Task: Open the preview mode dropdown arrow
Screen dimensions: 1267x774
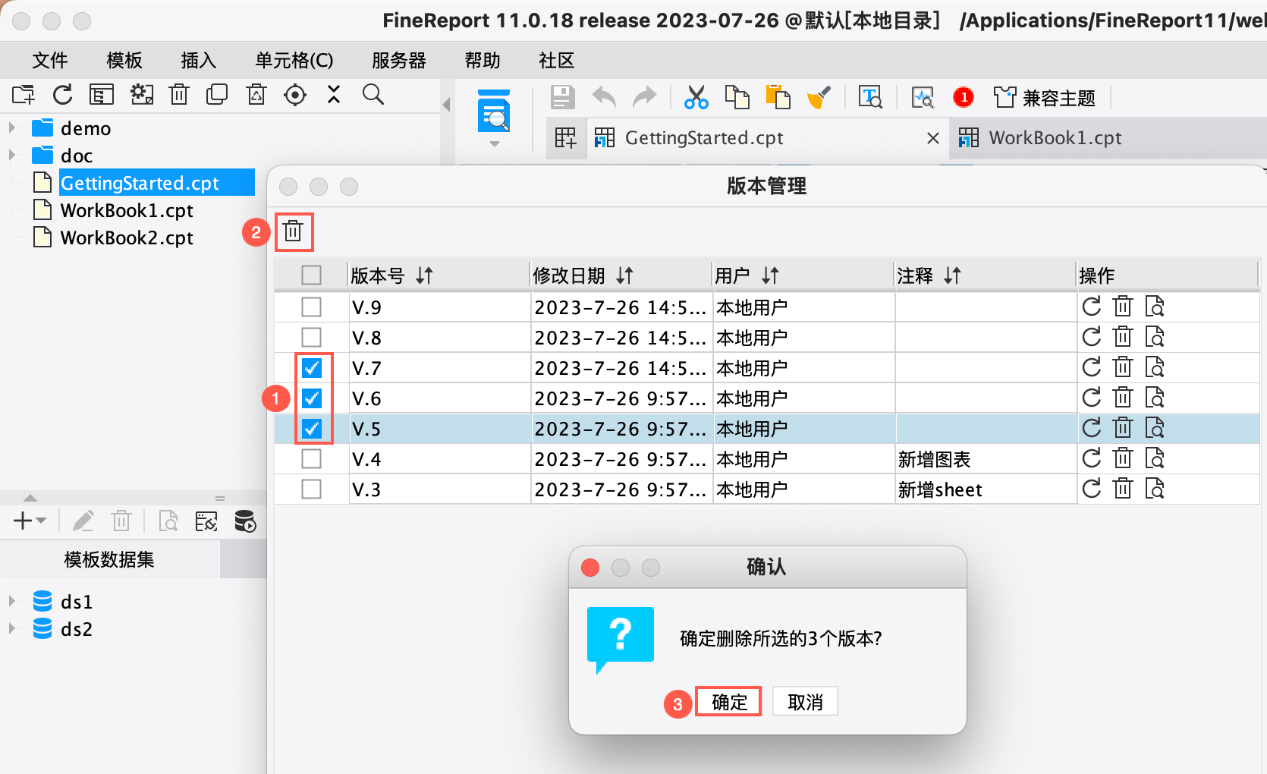Action: pos(494,143)
